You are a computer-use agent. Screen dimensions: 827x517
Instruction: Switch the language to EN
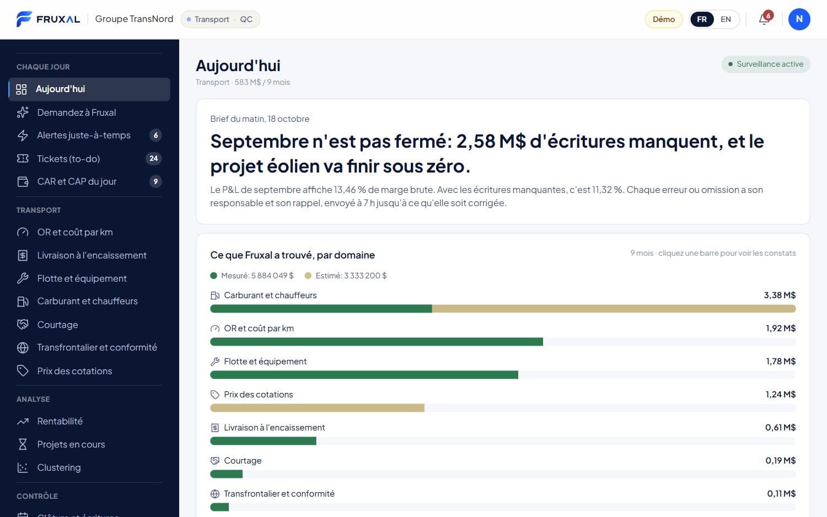pyautogui.click(x=726, y=19)
